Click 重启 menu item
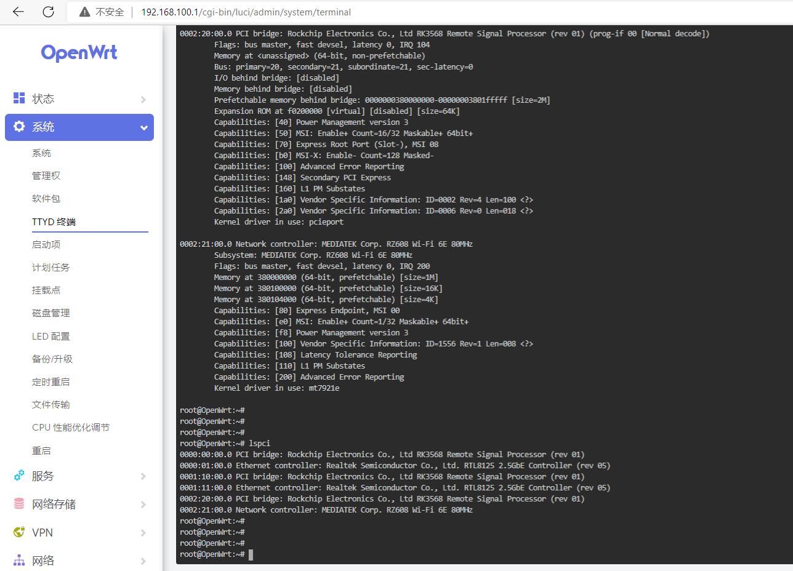 (42, 450)
